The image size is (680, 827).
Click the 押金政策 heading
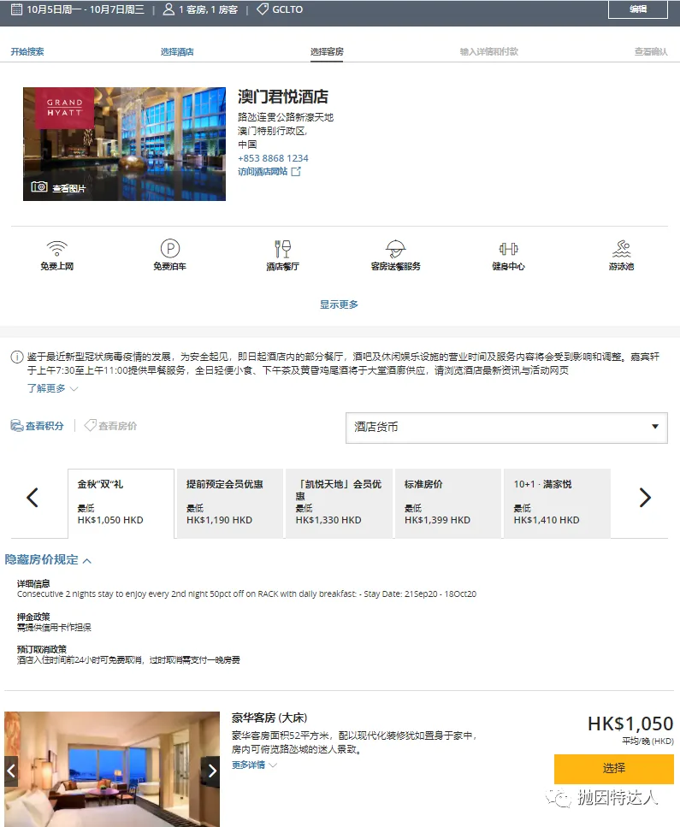[x=33, y=617]
